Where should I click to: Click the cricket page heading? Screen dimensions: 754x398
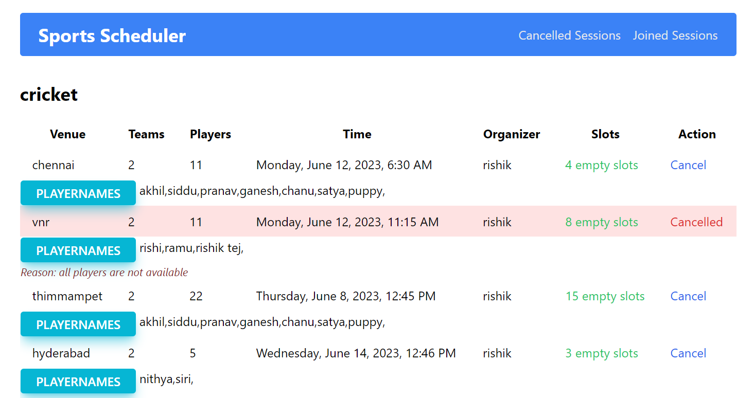(49, 95)
